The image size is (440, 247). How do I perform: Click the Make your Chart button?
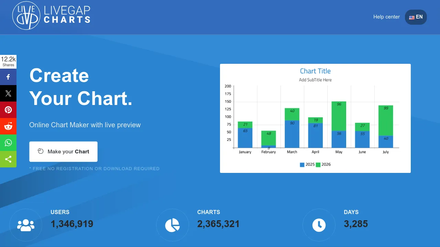(x=63, y=152)
